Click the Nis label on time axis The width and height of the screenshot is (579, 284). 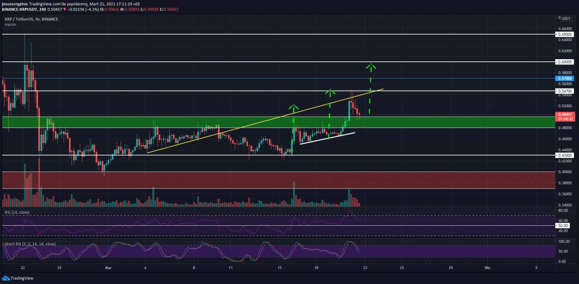487,267
